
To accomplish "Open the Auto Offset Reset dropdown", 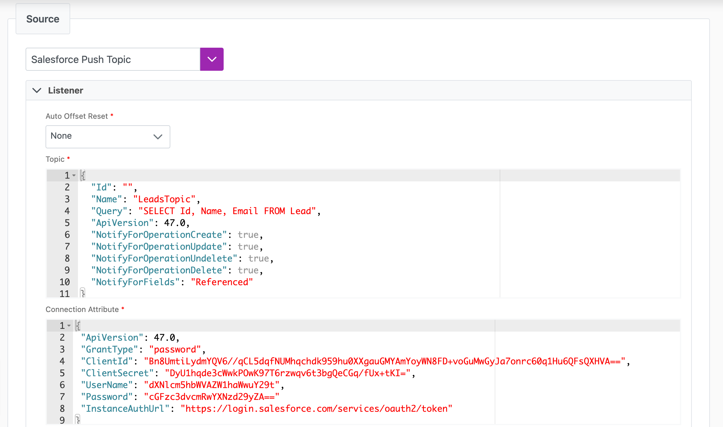I will pyautogui.click(x=108, y=137).
